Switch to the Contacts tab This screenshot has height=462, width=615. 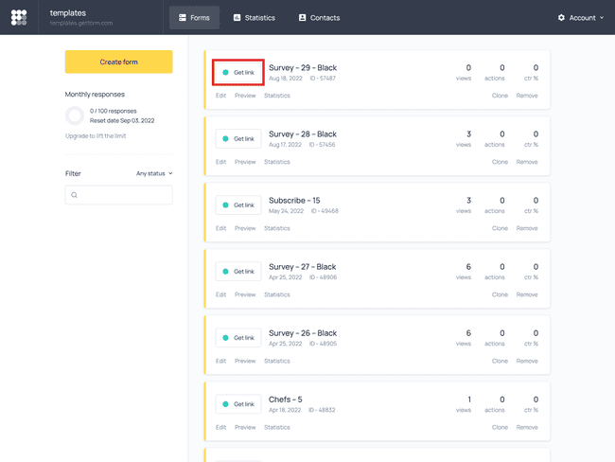pyautogui.click(x=319, y=18)
